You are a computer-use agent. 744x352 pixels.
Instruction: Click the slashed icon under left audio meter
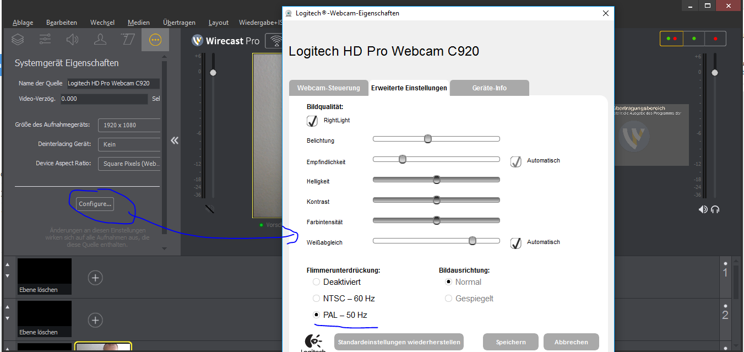coord(210,209)
